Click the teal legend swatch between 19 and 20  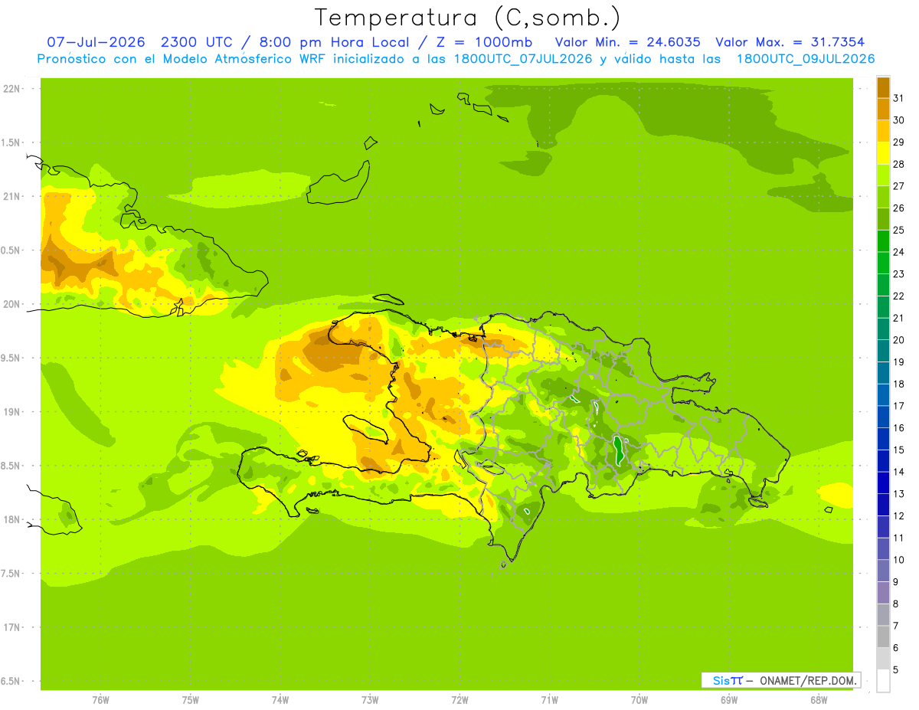883,351
